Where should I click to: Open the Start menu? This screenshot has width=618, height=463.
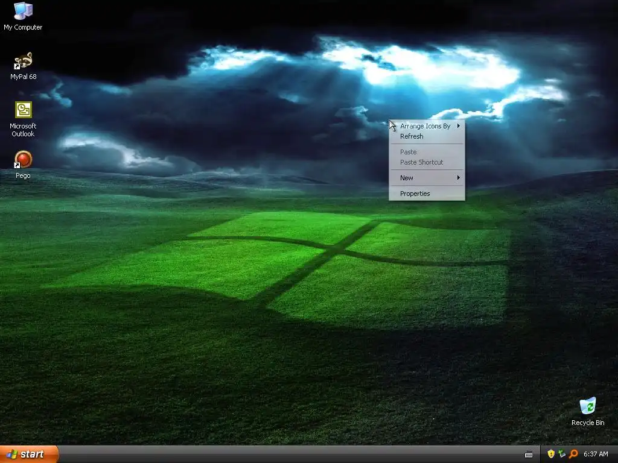[29, 454]
